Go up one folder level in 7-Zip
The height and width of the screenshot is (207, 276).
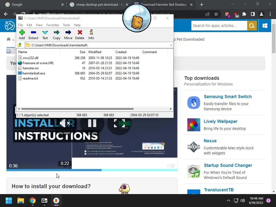coord(20,45)
